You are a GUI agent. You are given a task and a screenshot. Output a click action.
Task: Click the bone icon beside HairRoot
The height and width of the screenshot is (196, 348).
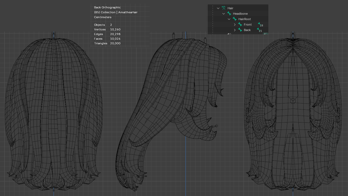pyautogui.click(x=234, y=19)
